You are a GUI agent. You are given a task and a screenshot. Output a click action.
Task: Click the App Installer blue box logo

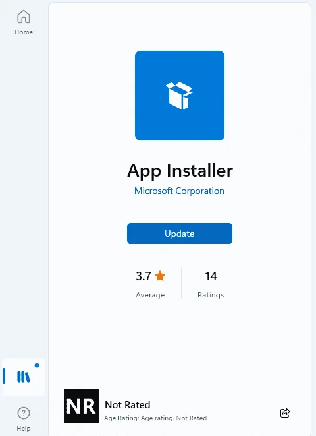coord(180,96)
